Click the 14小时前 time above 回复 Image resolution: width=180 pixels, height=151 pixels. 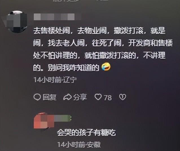point(47,80)
